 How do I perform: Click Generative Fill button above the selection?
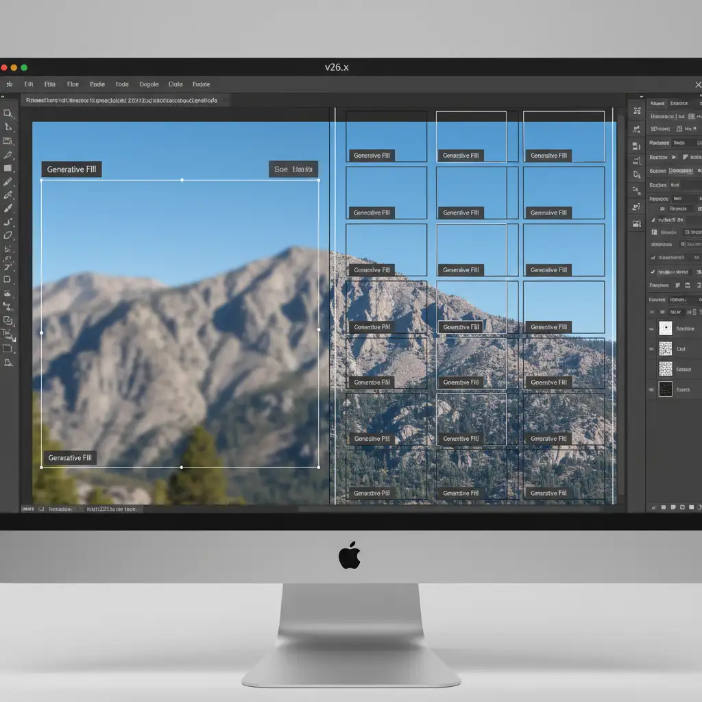click(x=71, y=169)
